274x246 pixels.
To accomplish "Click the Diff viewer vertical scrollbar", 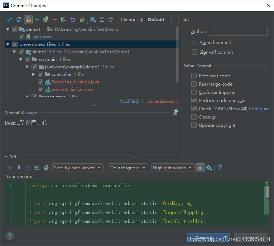I will [267, 192].
